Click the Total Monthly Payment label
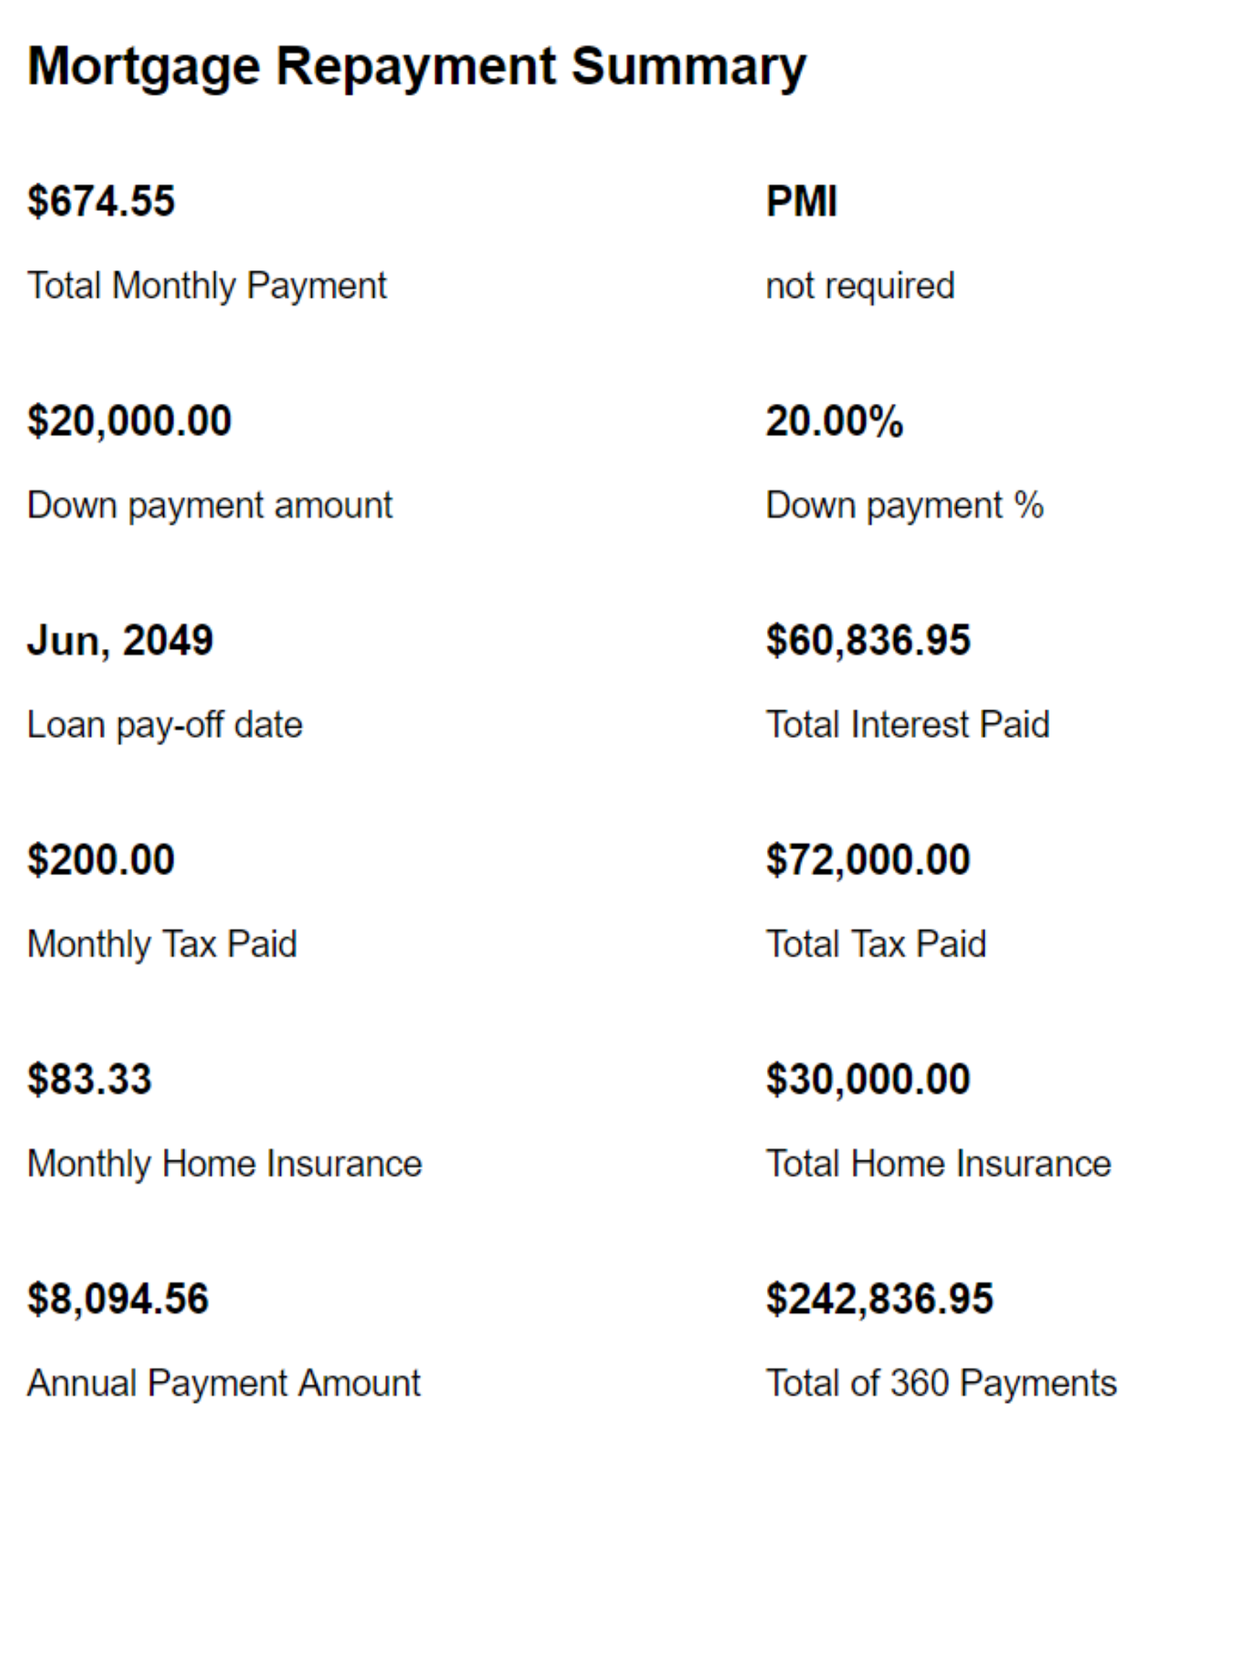This screenshot has height=1665, width=1248. [x=207, y=286]
